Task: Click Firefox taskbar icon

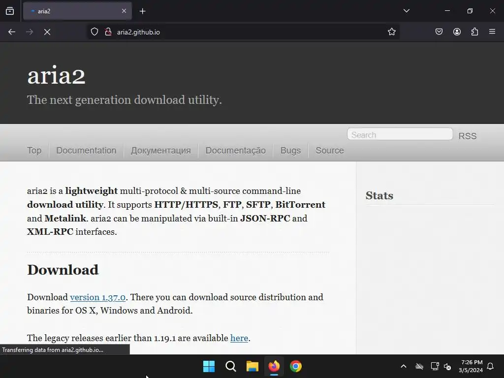Action: coord(274,366)
